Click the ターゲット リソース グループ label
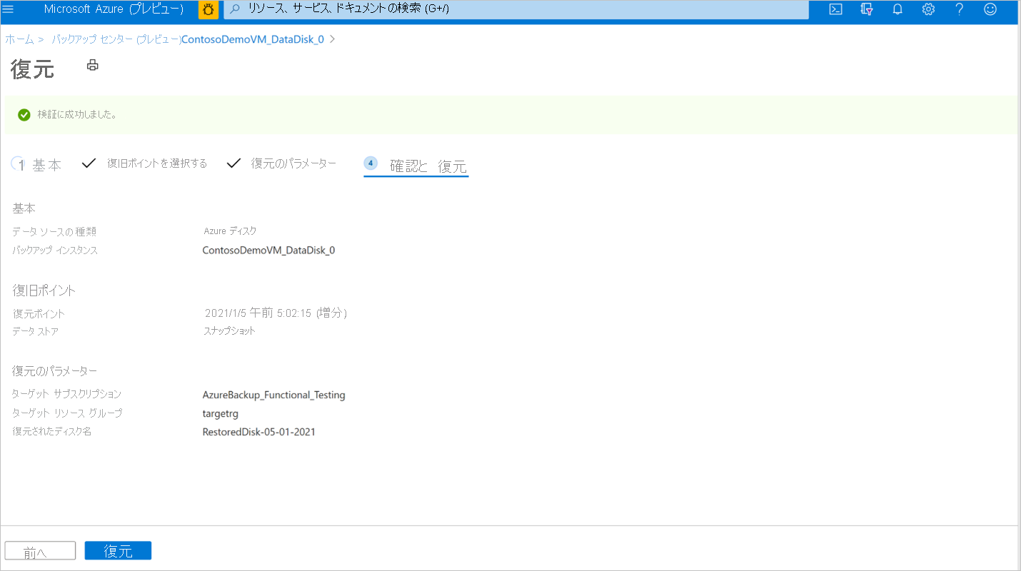The width and height of the screenshot is (1021, 571). [x=67, y=413]
